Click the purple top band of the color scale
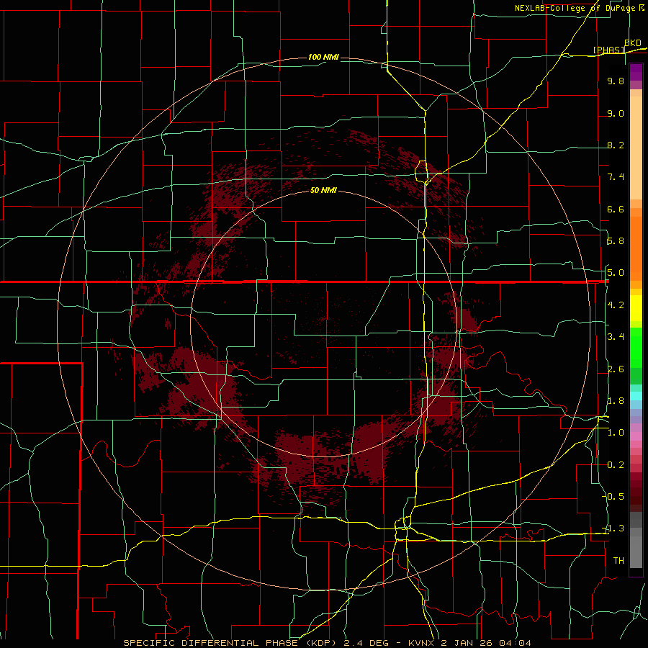 [636, 72]
